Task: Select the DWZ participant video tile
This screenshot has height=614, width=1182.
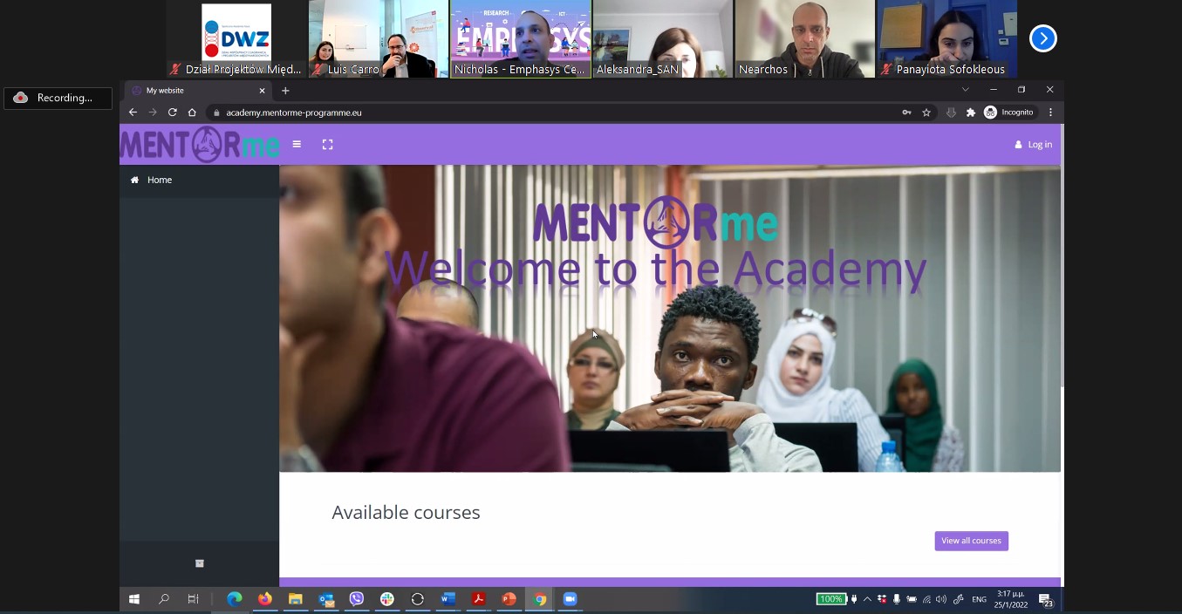Action: (x=236, y=39)
